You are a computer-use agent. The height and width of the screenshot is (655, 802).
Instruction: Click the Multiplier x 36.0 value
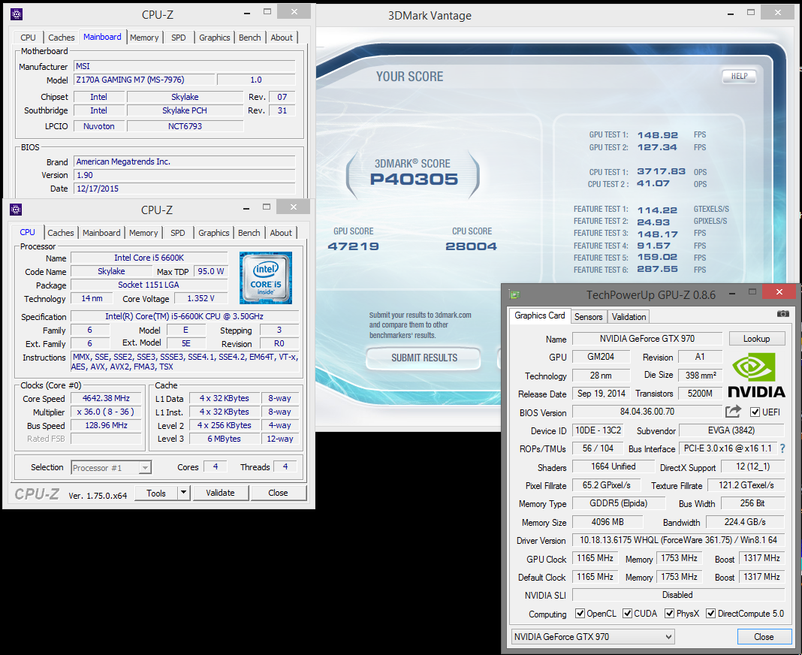[107, 412]
